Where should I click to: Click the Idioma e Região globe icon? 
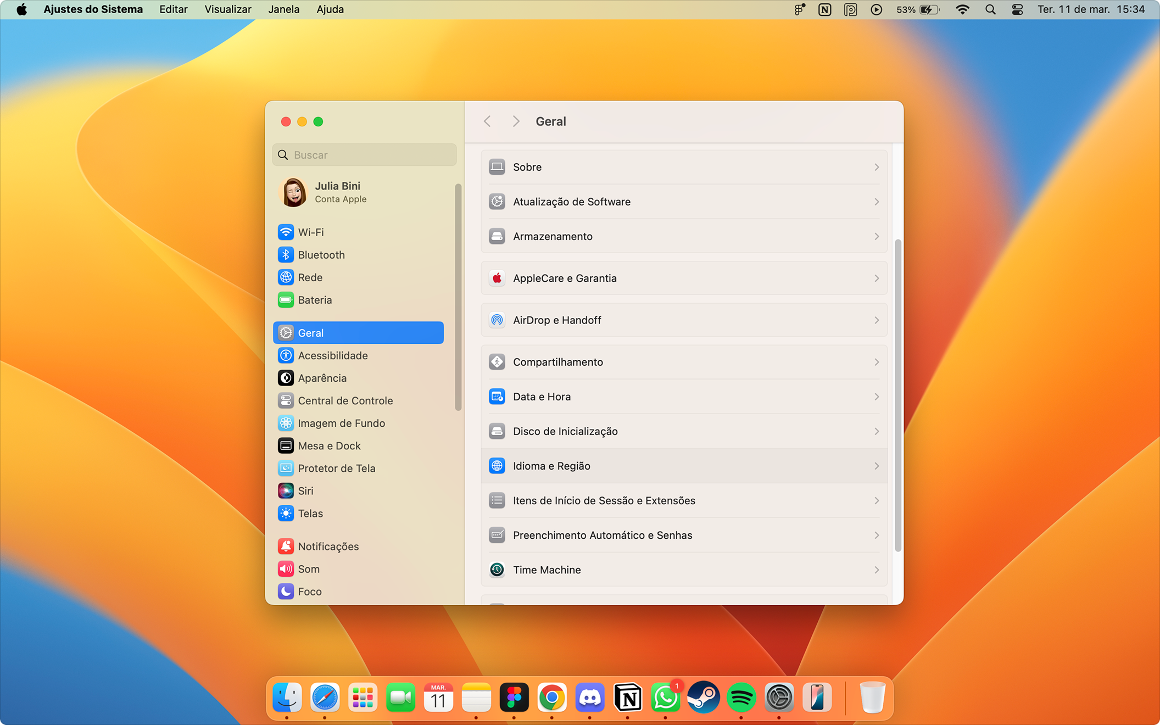pyautogui.click(x=497, y=466)
